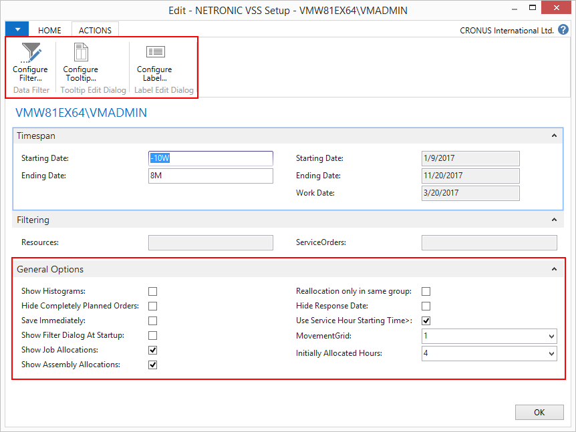Click the tooltip page icon above Configure Tooltip
The height and width of the screenshot is (432, 576).
tap(80, 49)
